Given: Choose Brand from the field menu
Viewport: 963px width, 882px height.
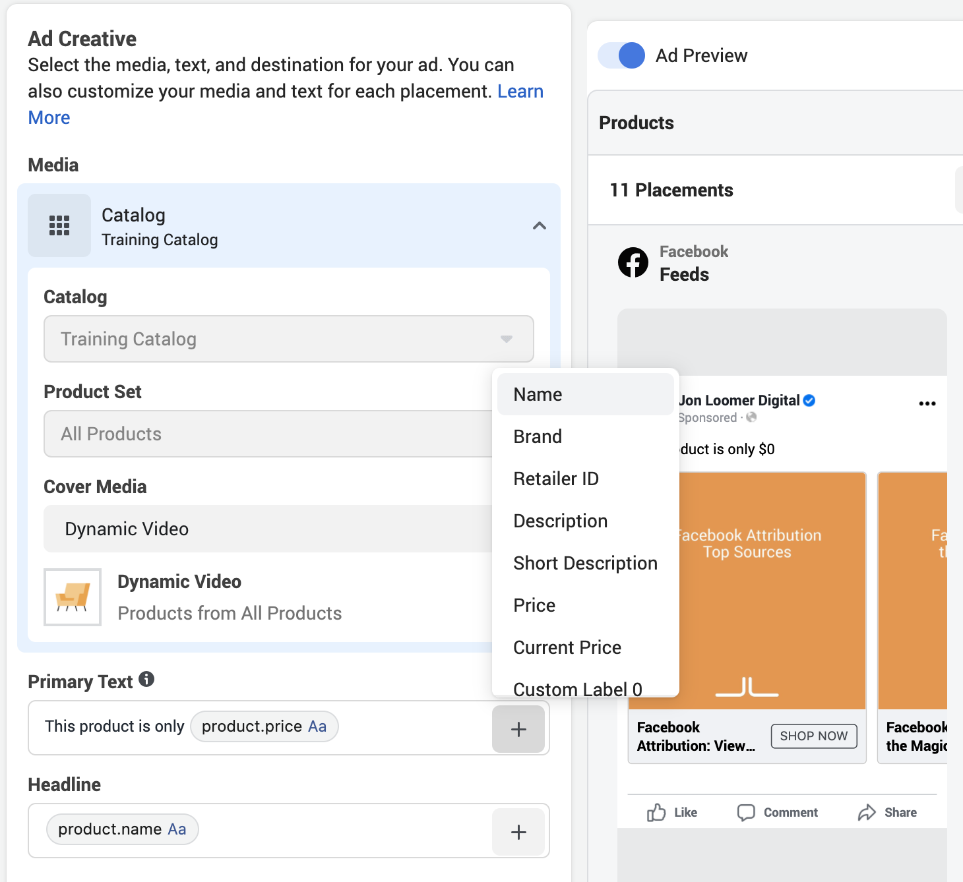Looking at the screenshot, I should pos(586,436).
